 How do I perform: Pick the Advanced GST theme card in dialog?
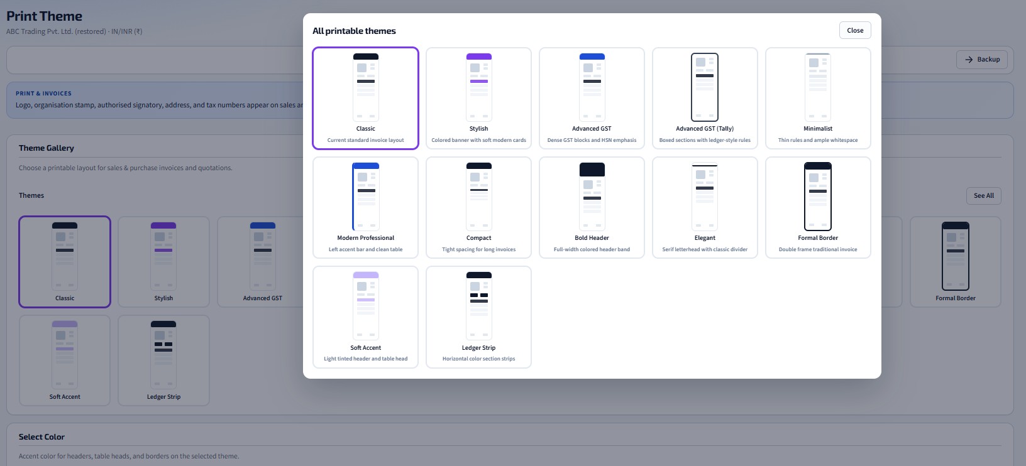pos(592,99)
